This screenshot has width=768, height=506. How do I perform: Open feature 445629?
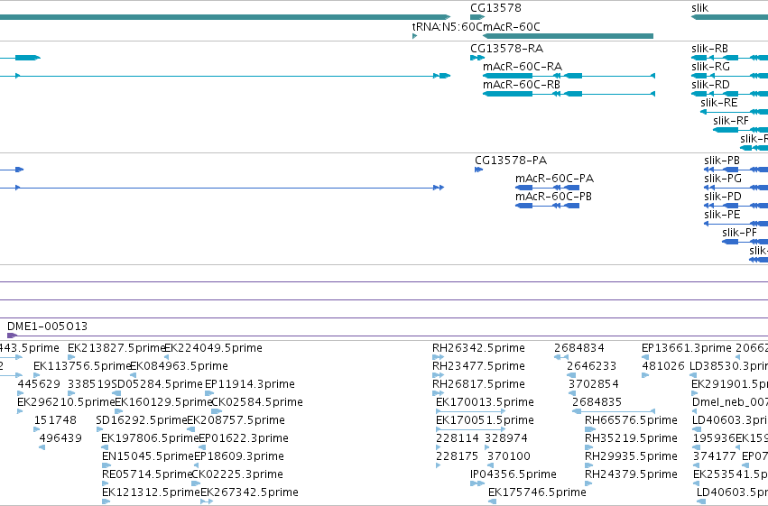tap(39, 384)
